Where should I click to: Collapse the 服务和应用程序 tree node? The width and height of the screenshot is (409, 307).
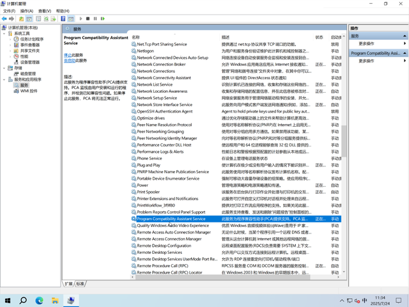[4, 79]
